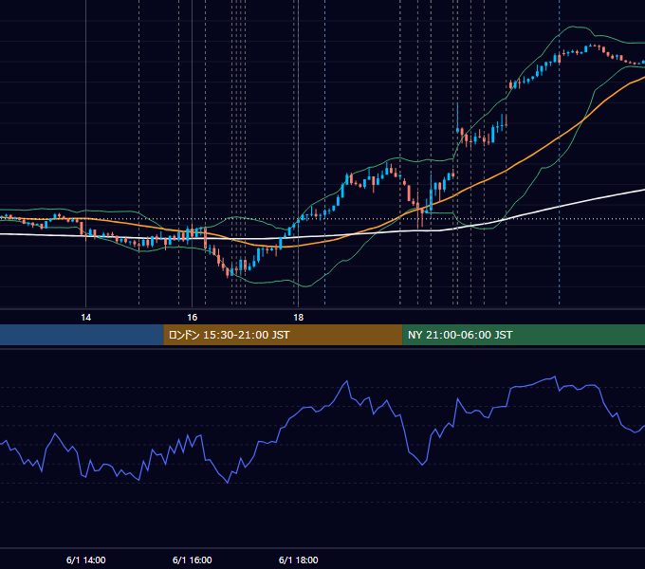The width and height of the screenshot is (645, 569).
Task: Click the NY 21:00-06:00 JST session band
Action: click(x=524, y=335)
